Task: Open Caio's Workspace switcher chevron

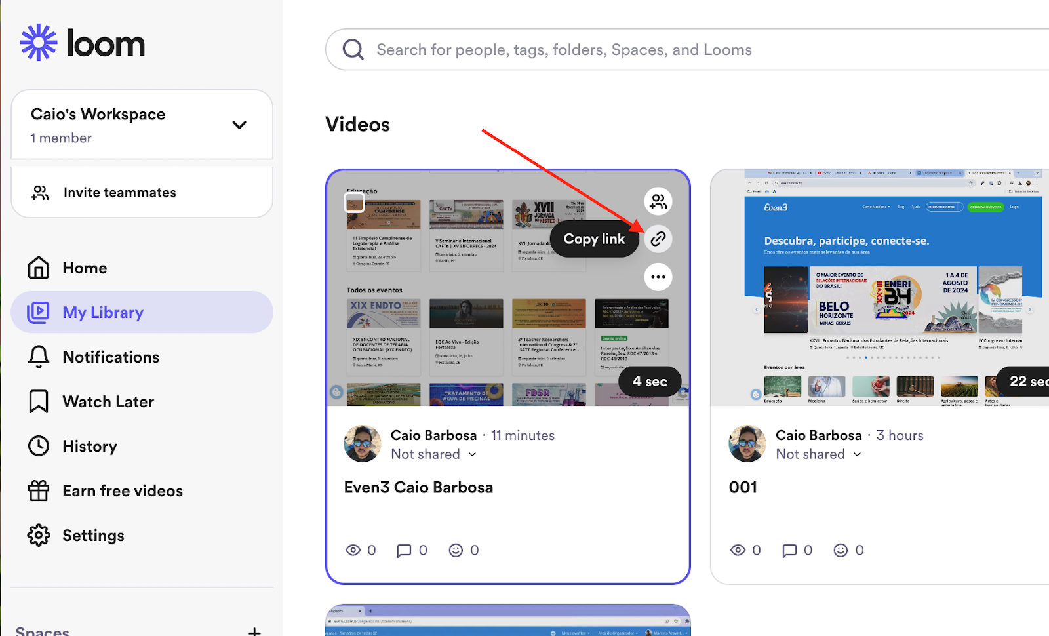Action: pos(239,125)
